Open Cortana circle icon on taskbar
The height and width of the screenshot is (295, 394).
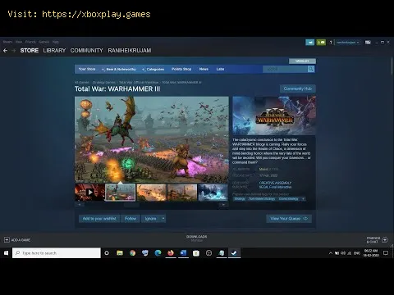pyautogui.click(x=107, y=253)
